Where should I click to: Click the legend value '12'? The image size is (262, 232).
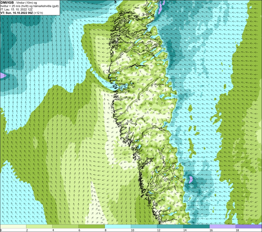pos(159,230)
